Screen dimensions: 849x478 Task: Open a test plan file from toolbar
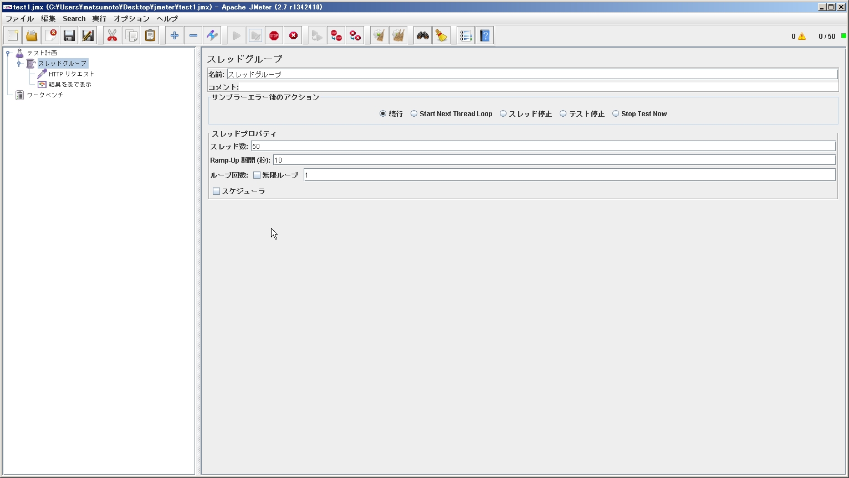pyautogui.click(x=32, y=35)
